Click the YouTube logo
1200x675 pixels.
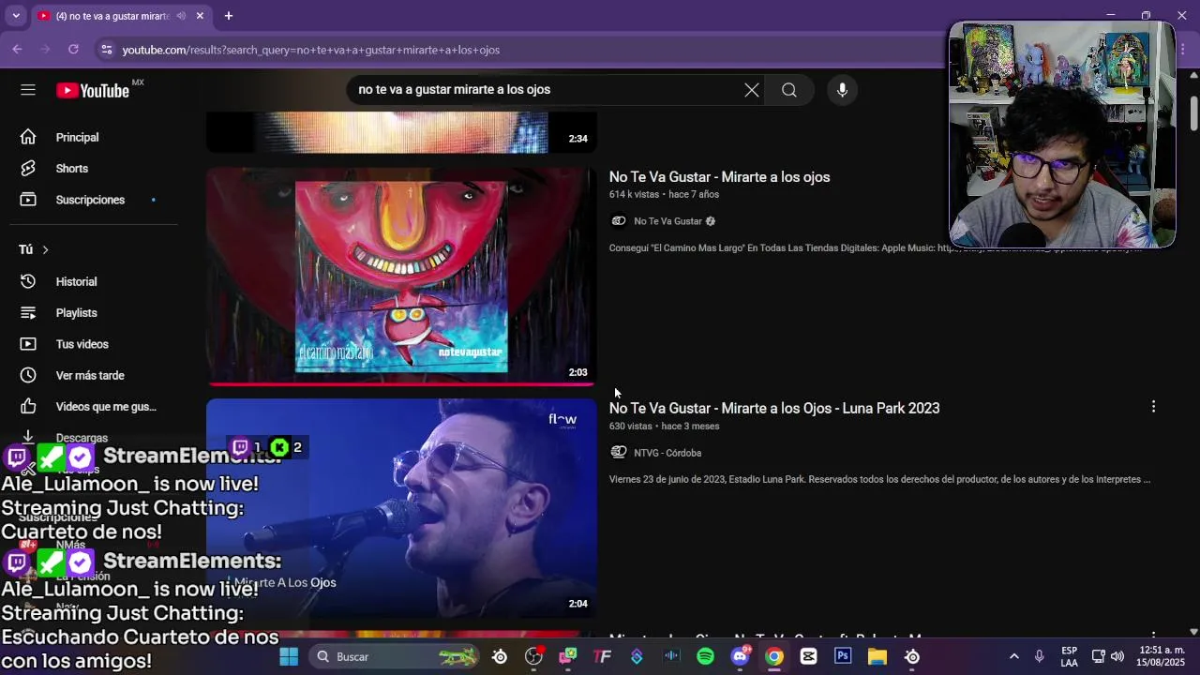coord(92,90)
